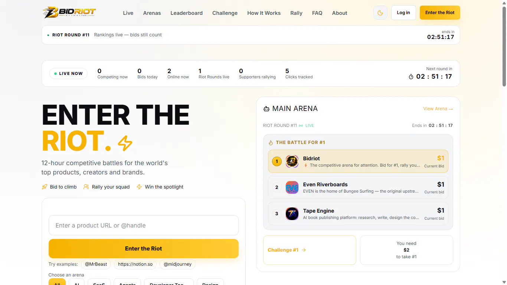Click the robot icon beside MAIN ARENA
The width and height of the screenshot is (507, 285).
[x=266, y=109]
